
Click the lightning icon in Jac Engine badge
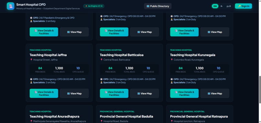(x=86, y=6)
